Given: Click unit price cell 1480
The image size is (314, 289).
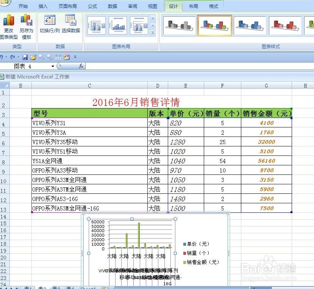Looking at the screenshot, I should [186, 199].
